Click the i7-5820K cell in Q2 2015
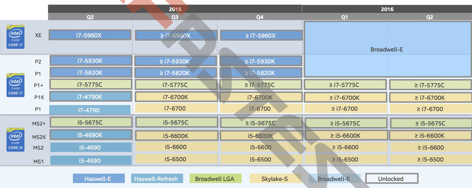The height and width of the screenshot is (188, 472). 91,72
